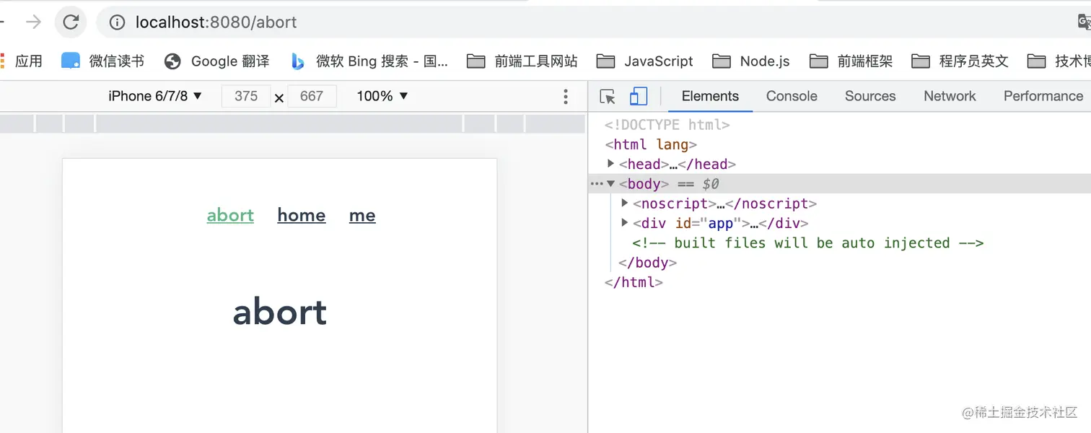Image resolution: width=1091 pixels, height=433 pixels.
Task: Open the JavaScript bookmarks folder
Action: [x=644, y=61]
